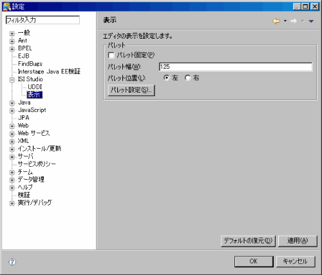The height and width of the screenshot is (275, 322).
Task: Open the back history dropdown arrow
Action: 285,21
